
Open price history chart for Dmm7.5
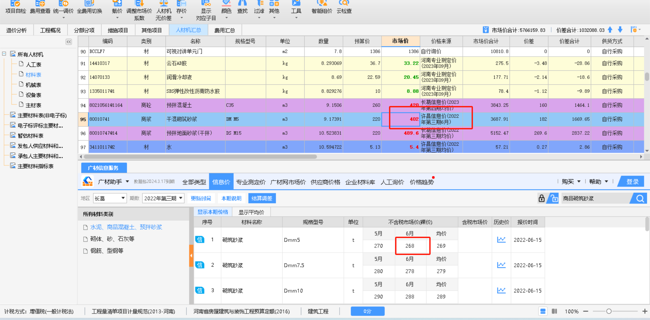click(x=501, y=265)
